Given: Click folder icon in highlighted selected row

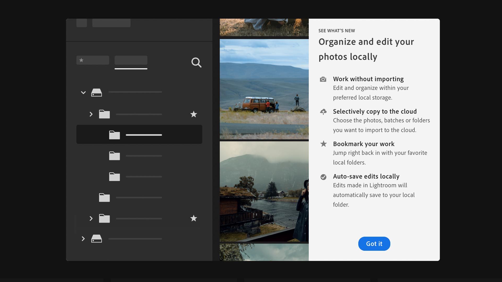Looking at the screenshot, I should pyautogui.click(x=114, y=135).
